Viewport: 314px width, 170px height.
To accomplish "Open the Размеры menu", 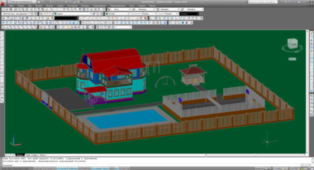I will pos(85,6).
